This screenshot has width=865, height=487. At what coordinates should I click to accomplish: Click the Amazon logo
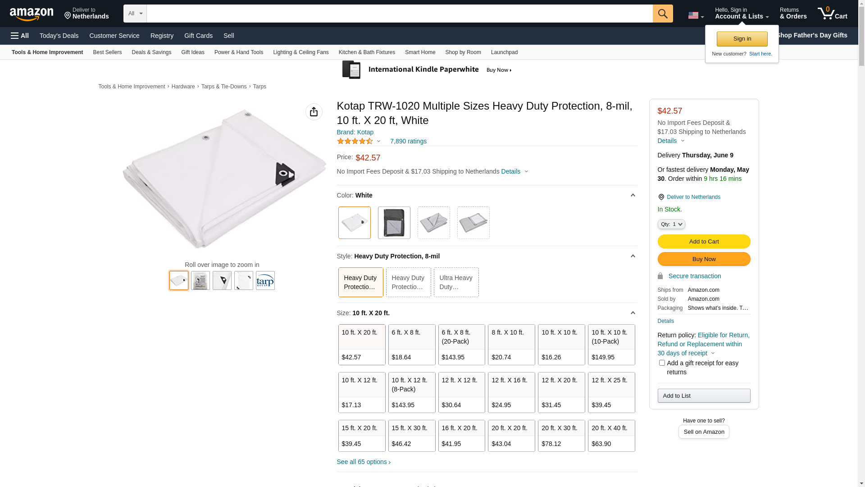[32, 14]
